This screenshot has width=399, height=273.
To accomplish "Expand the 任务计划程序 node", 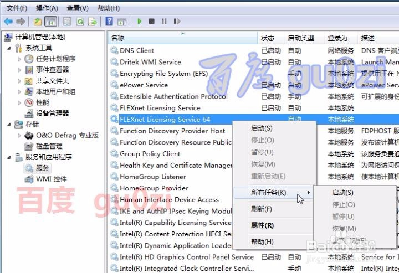I will (x=19, y=59).
